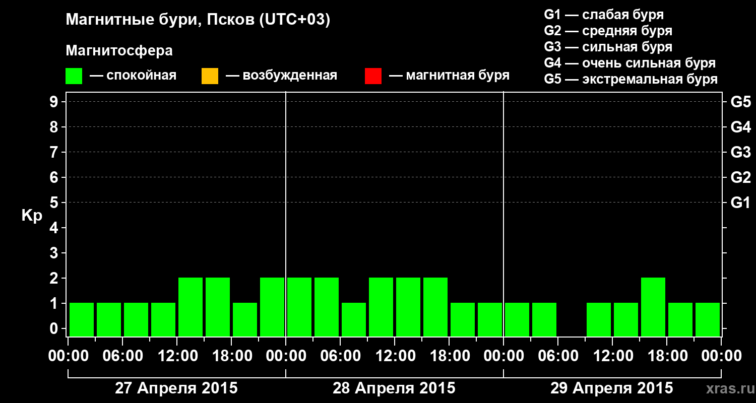
Task: Click the '29 Апреля 2015' date label
Action: (612, 388)
